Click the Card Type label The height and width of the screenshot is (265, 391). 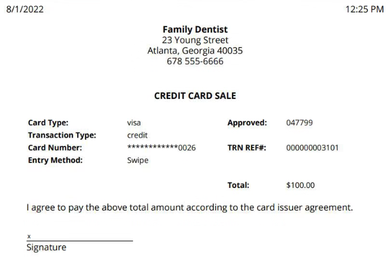[48, 123]
